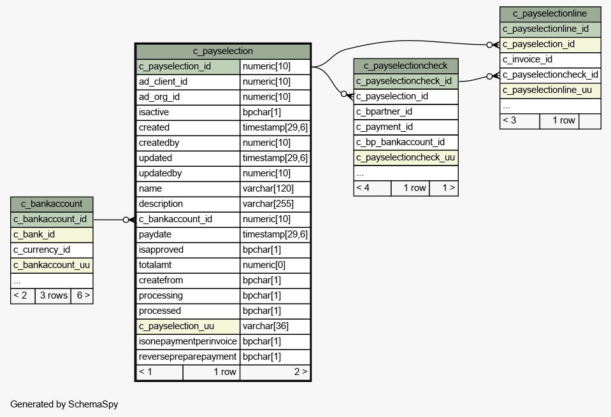Open the c_payselectioncheck table header
This screenshot has height=417, width=611.
point(406,66)
